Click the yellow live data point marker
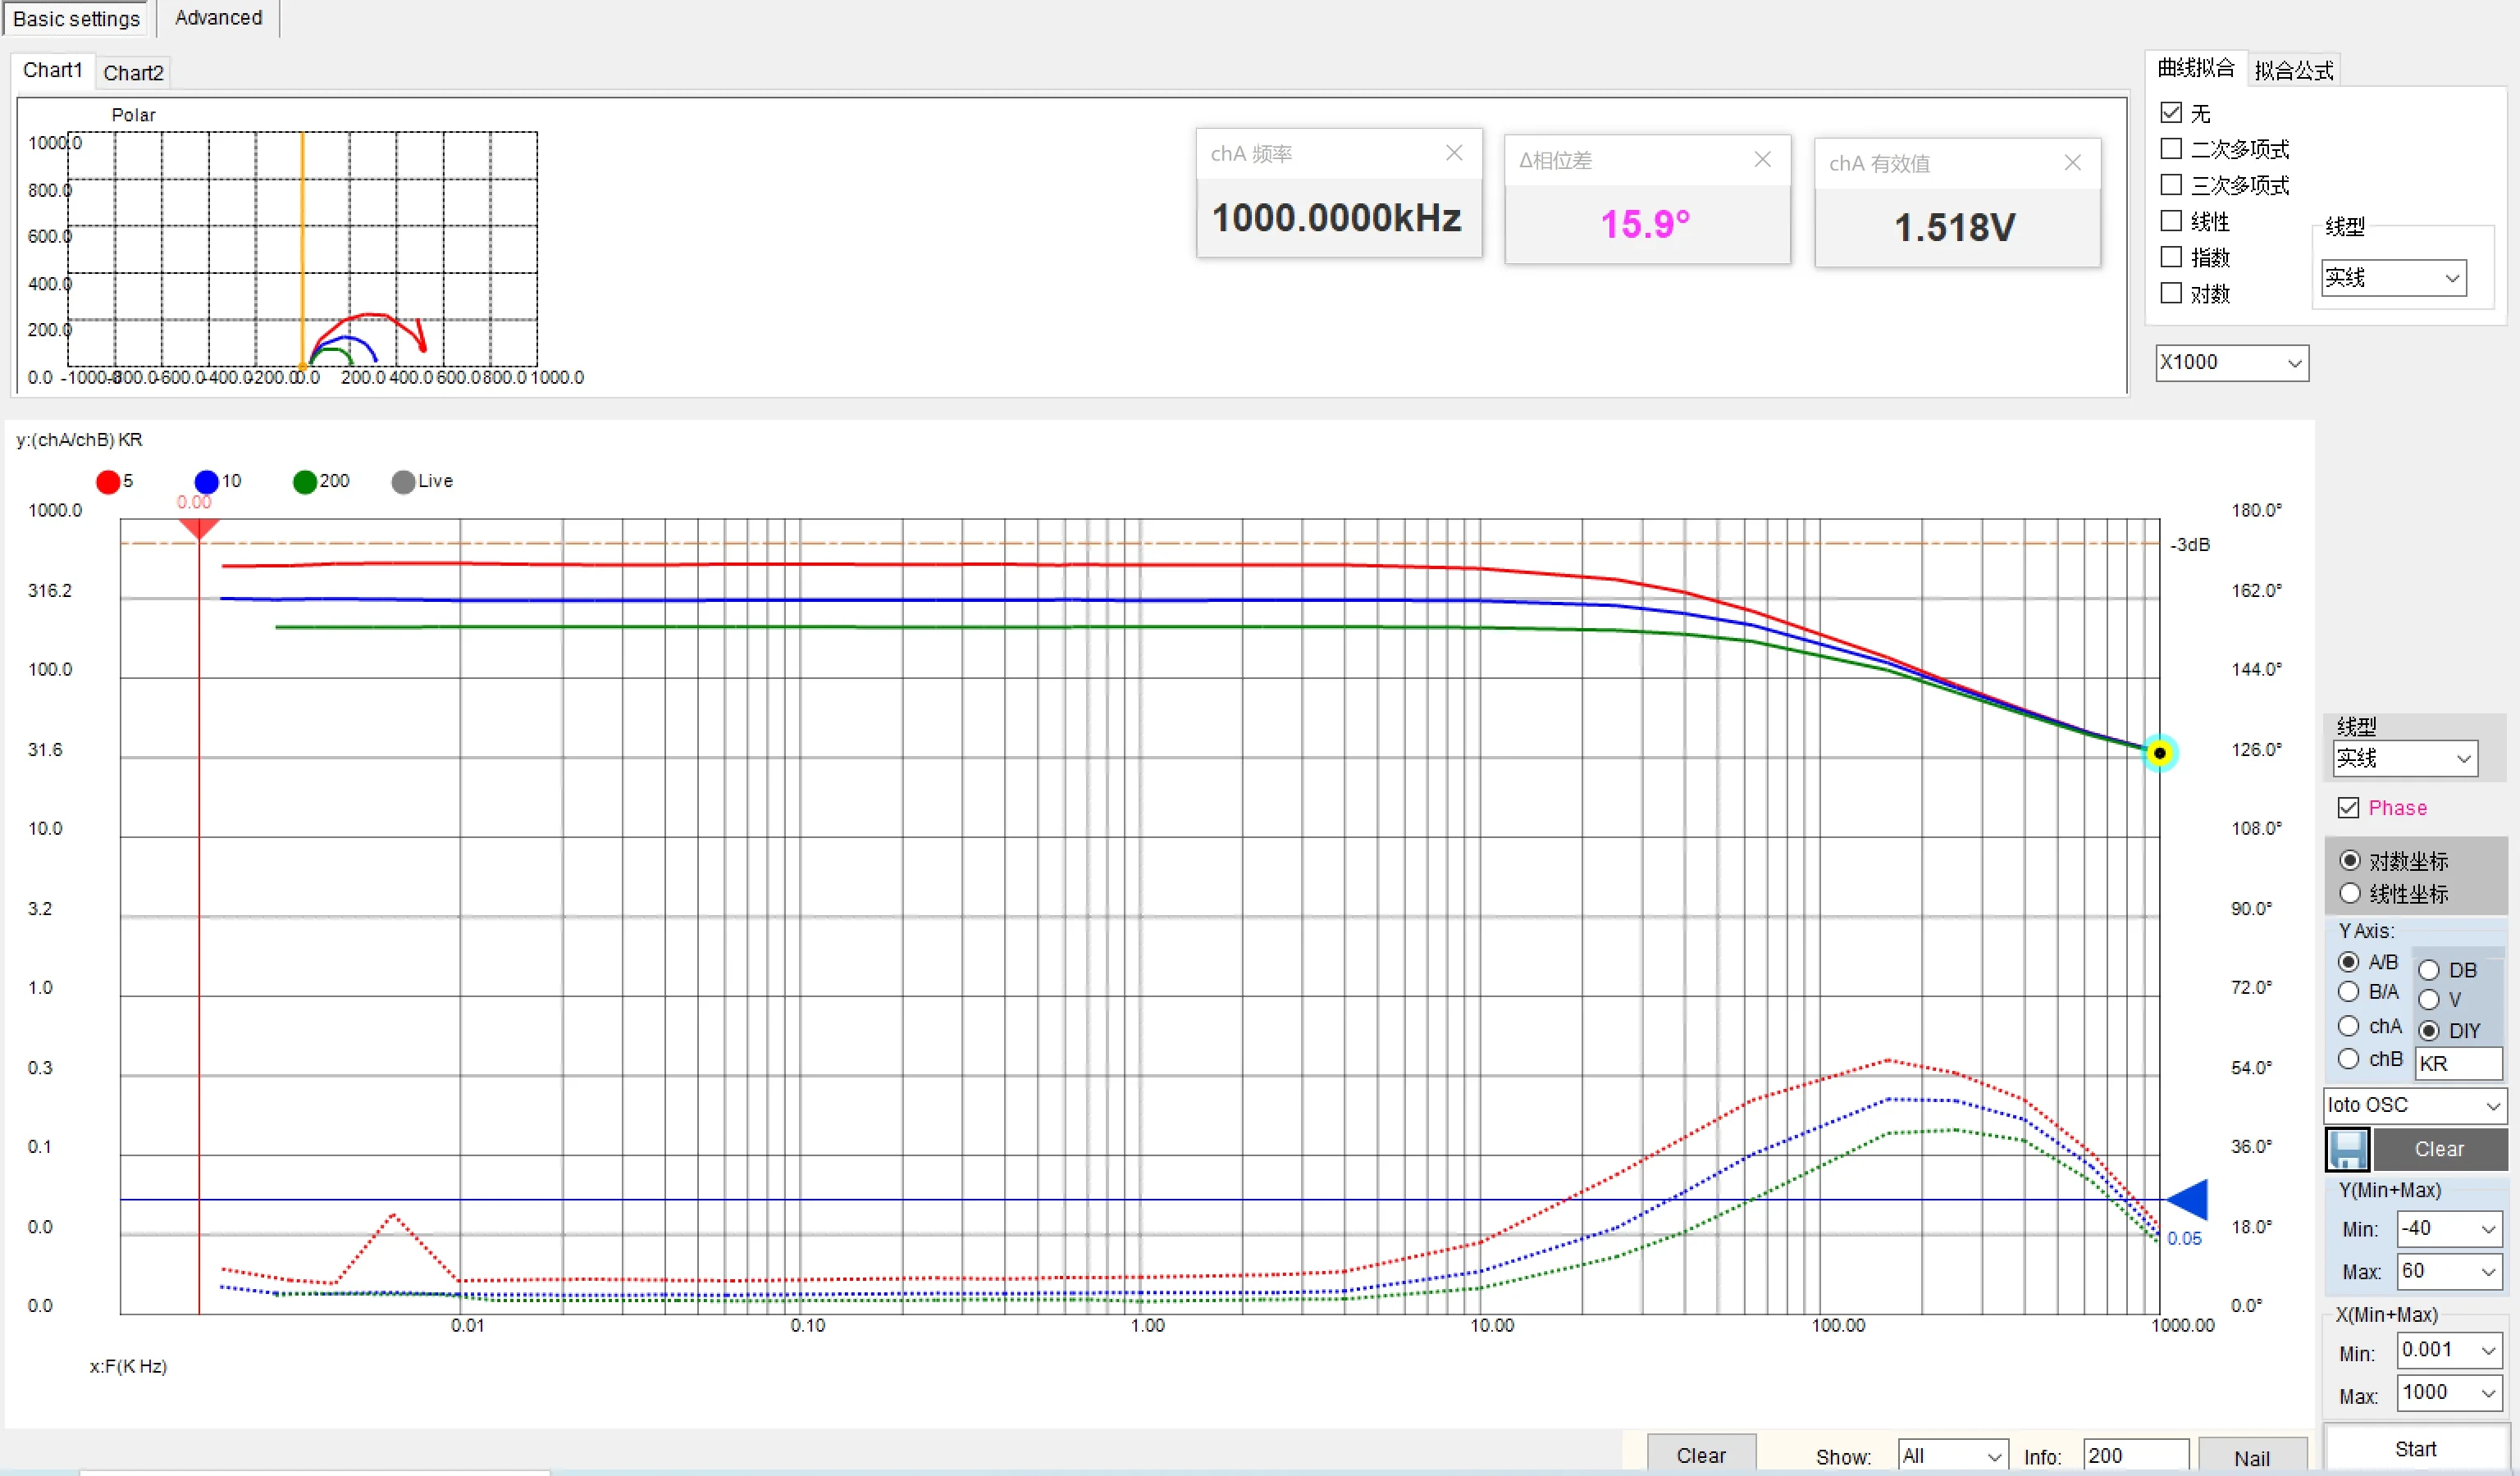Image resolution: width=2520 pixels, height=1476 pixels. [x=2159, y=754]
